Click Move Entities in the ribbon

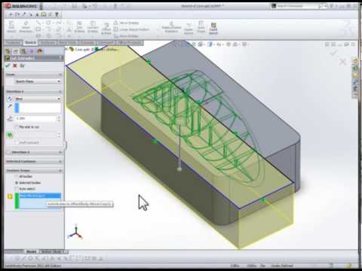126,36
